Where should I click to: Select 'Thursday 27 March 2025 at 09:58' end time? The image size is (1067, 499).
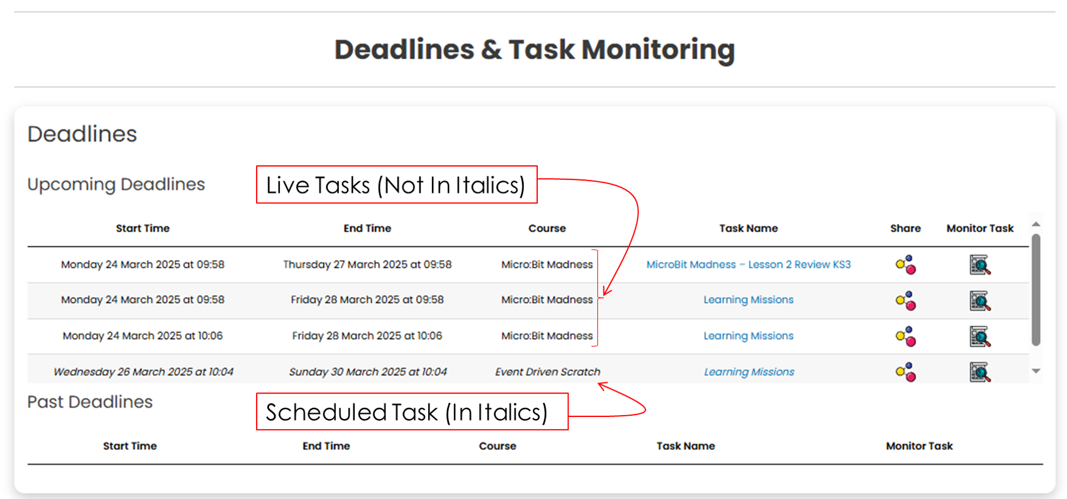click(367, 265)
